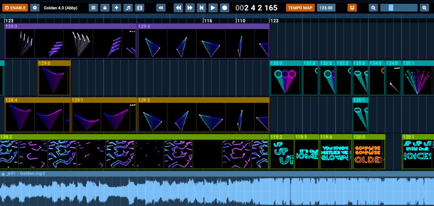Open three-dots options on clip 129:1
The image size is (434, 206).
pyautogui.click(x=132, y=105)
